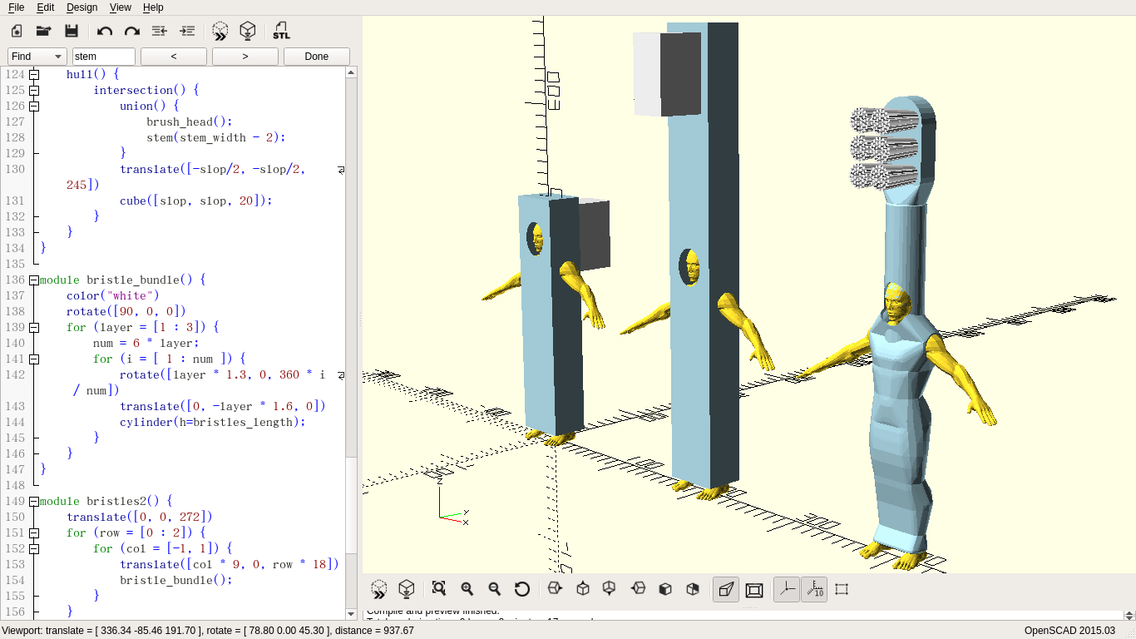The width and height of the screenshot is (1136, 639).
Task: Run Render from the viewer toolbar
Action: pyautogui.click(x=407, y=589)
